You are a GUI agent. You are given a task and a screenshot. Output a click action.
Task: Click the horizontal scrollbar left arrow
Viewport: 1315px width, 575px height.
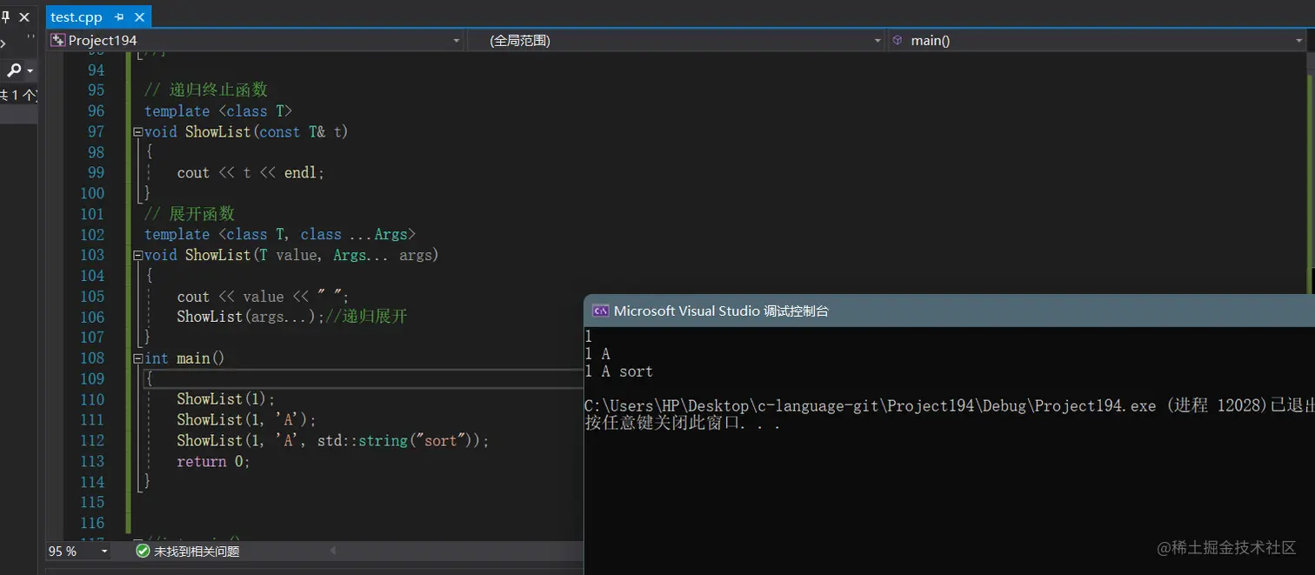coord(332,551)
